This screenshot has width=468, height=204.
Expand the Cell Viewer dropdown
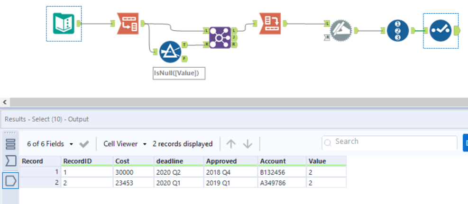[125, 144]
